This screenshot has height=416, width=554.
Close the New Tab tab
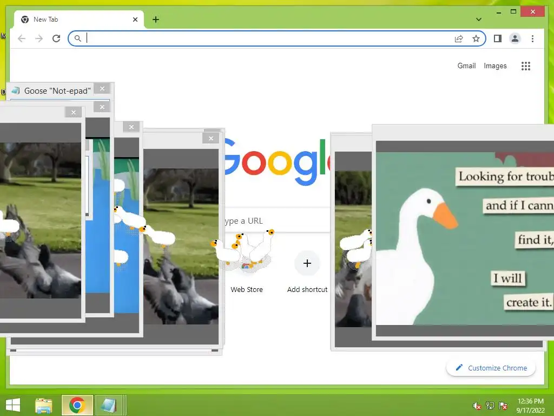click(x=135, y=19)
